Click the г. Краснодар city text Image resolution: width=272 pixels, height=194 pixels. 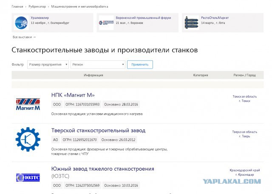pos(245,174)
